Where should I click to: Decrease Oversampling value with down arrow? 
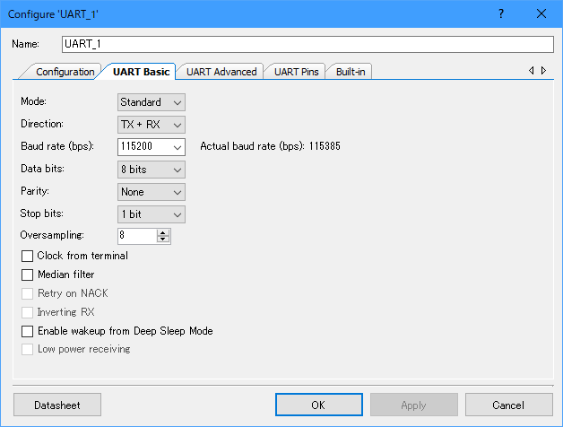pyautogui.click(x=163, y=240)
